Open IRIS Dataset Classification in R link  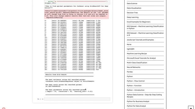(145, 34)
